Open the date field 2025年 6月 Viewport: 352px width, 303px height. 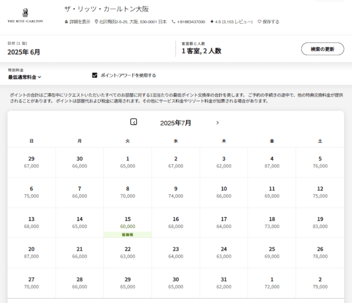click(24, 52)
